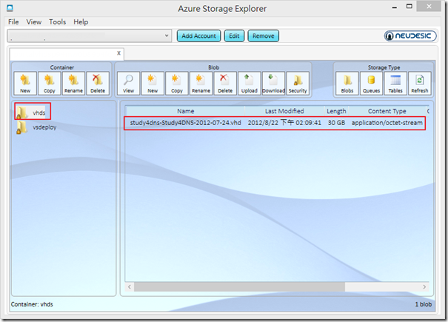Click the Blob Copy icon
The height and width of the screenshot is (322, 448).
click(x=176, y=83)
